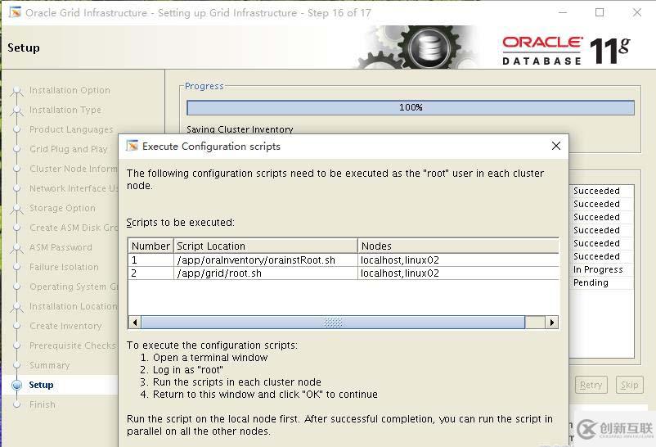Select the /app/grid/root.sh script cell

click(x=265, y=273)
